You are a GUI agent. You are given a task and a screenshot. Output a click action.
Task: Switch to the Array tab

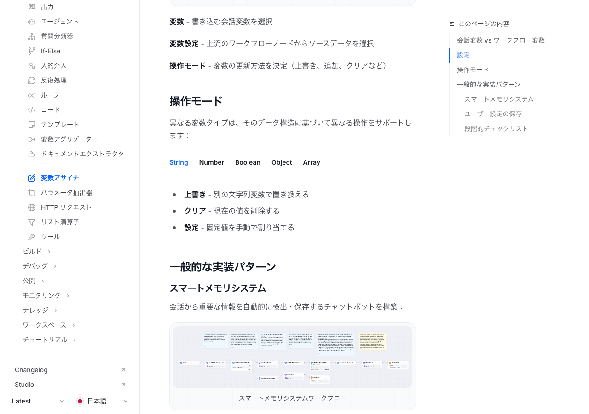pyautogui.click(x=311, y=162)
